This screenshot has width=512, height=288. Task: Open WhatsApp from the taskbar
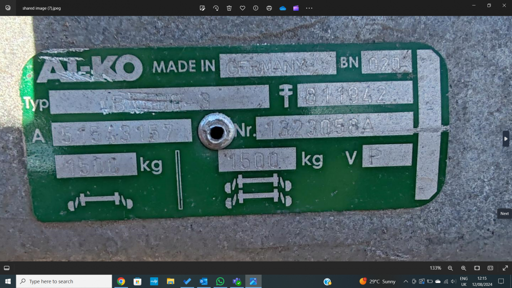point(220,281)
